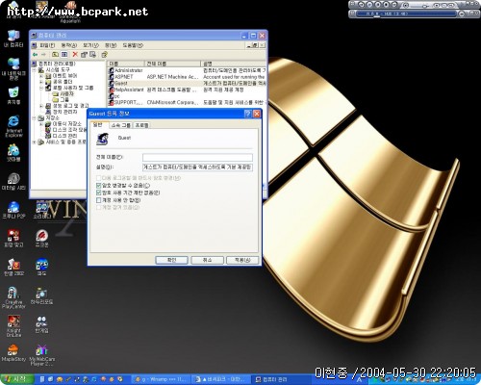Expand the 이동식 저장소 (Removable Storage) node
The height and width of the screenshot is (385, 481).
pos(41,124)
